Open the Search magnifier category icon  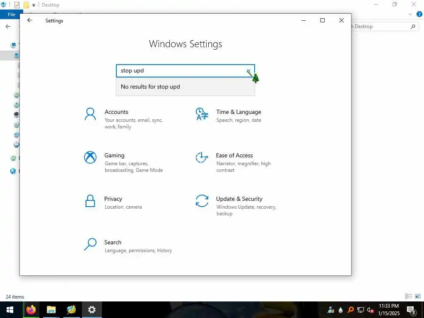[90, 244]
